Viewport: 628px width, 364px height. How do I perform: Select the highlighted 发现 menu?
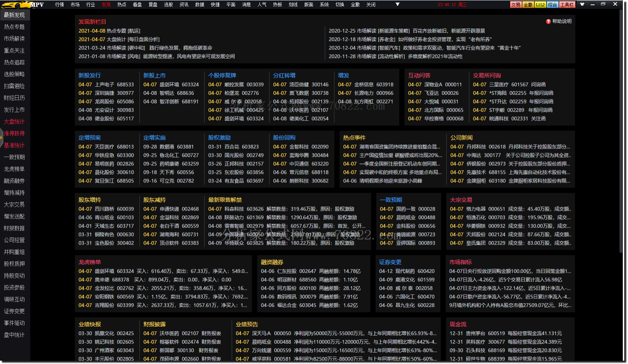pyautogui.click(x=106, y=4)
